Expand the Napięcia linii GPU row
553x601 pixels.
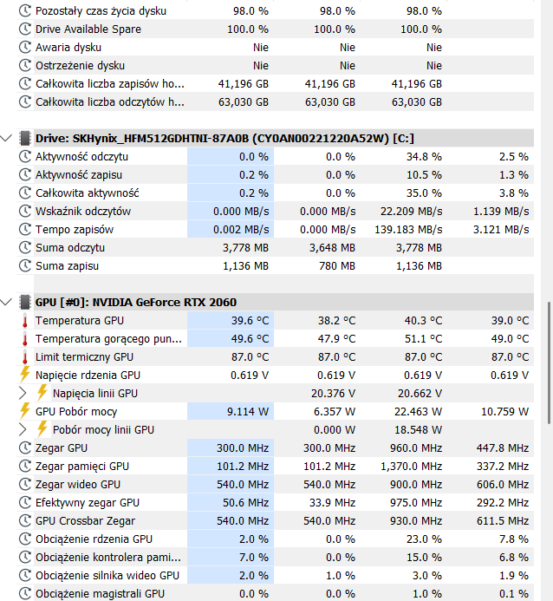[23, 393]
